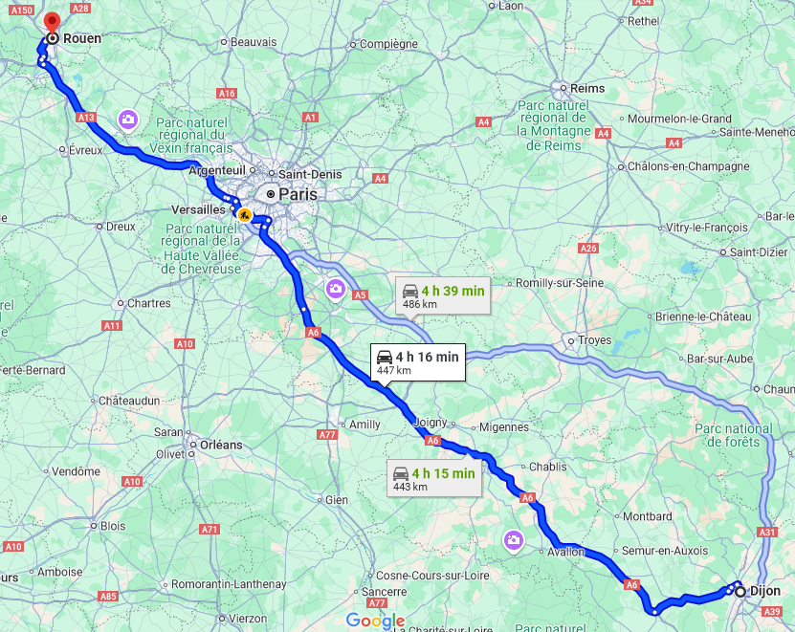The image size is (795, 632).
Task: Click the Chartres town label
Action: tap(148, 303)
